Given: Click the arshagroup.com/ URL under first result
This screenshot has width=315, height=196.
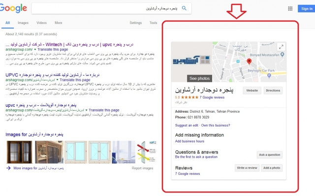Looking at the screenshot, I should tap(19, 49).
